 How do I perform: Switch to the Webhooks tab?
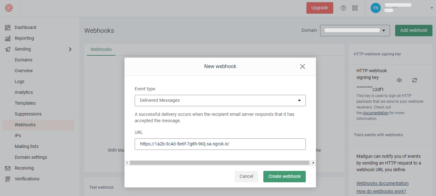pos(101,49)
